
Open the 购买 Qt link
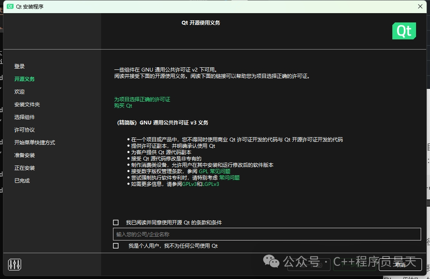pos(123,105)
